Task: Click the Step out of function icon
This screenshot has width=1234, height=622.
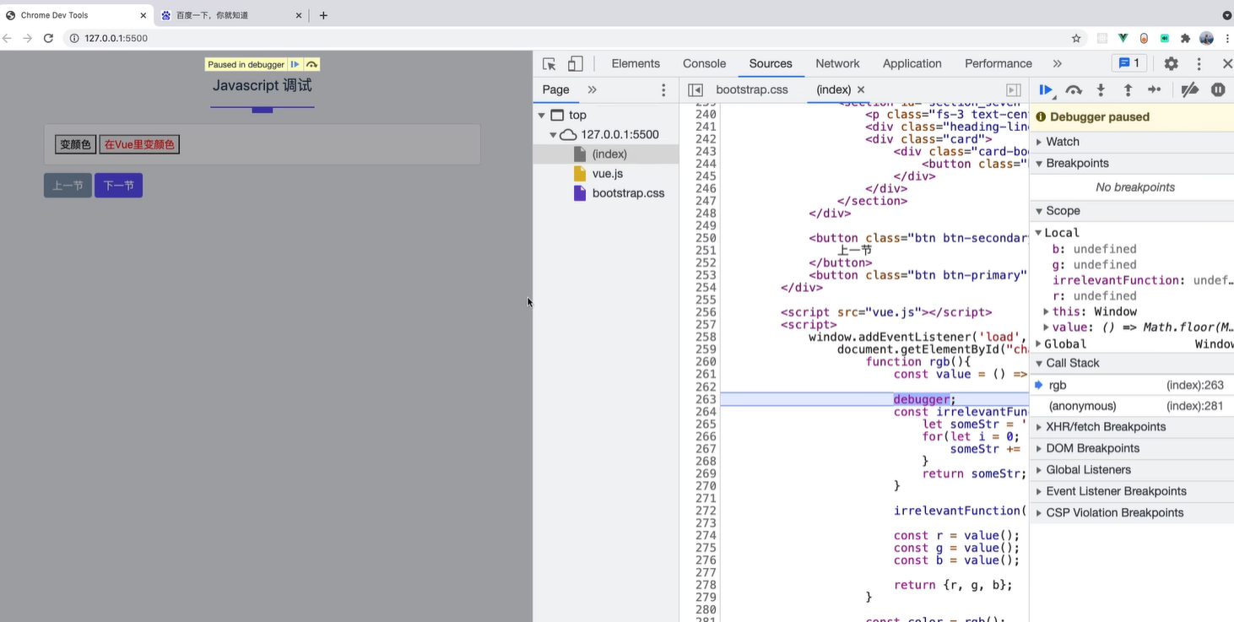Action: 1128,90
